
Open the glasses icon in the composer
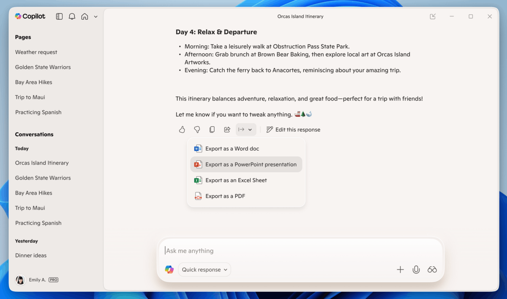click(x=432, y=269)
